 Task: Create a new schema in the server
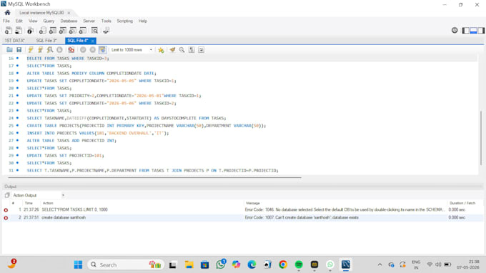point(42,30)
